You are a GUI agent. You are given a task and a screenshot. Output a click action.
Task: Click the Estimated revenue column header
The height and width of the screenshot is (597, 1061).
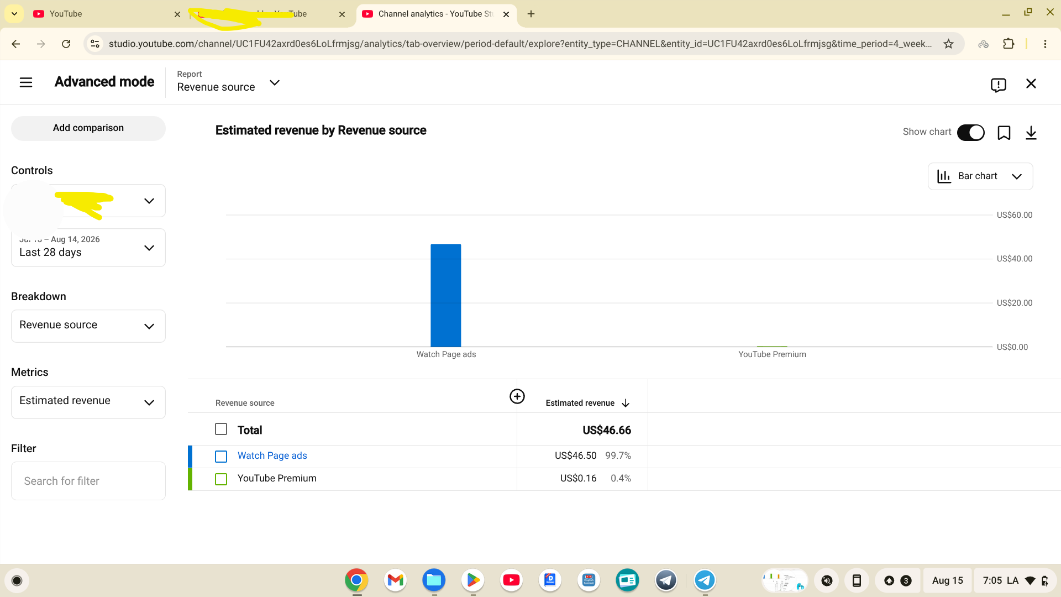point(580,403)
